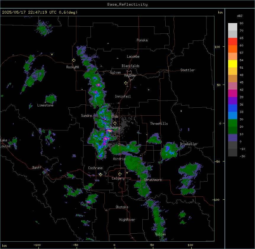
Task: Click the Olds town label
Action: pos(115,117)
